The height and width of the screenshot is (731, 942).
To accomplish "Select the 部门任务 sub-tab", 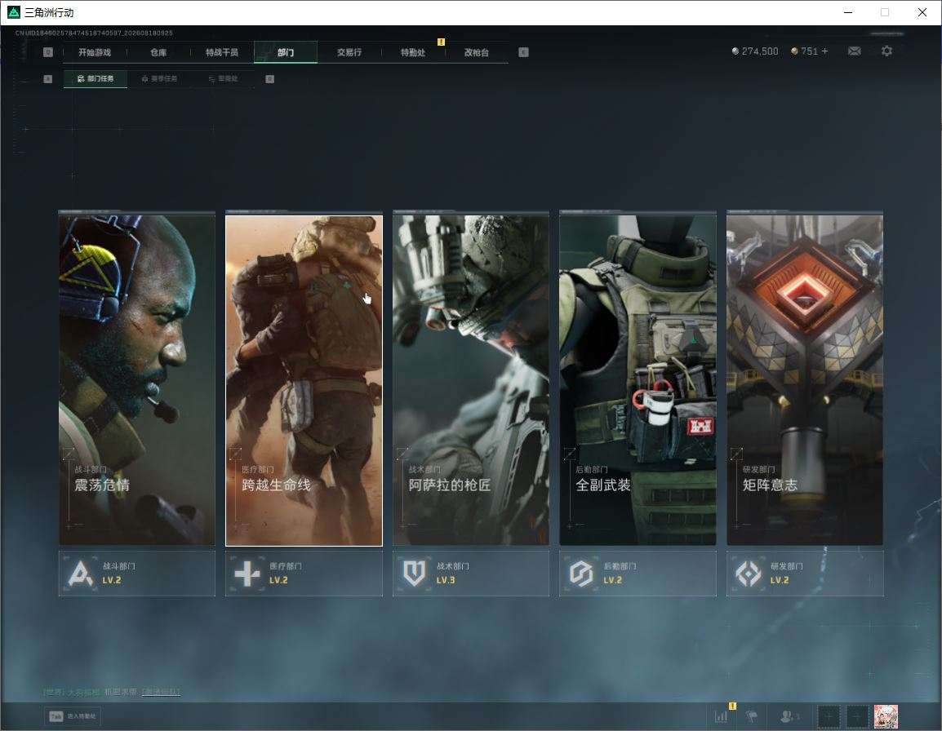I will pyautogui.click(x=95, y=78).
